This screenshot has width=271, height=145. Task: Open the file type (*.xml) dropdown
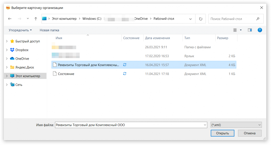tap(236, 125)
